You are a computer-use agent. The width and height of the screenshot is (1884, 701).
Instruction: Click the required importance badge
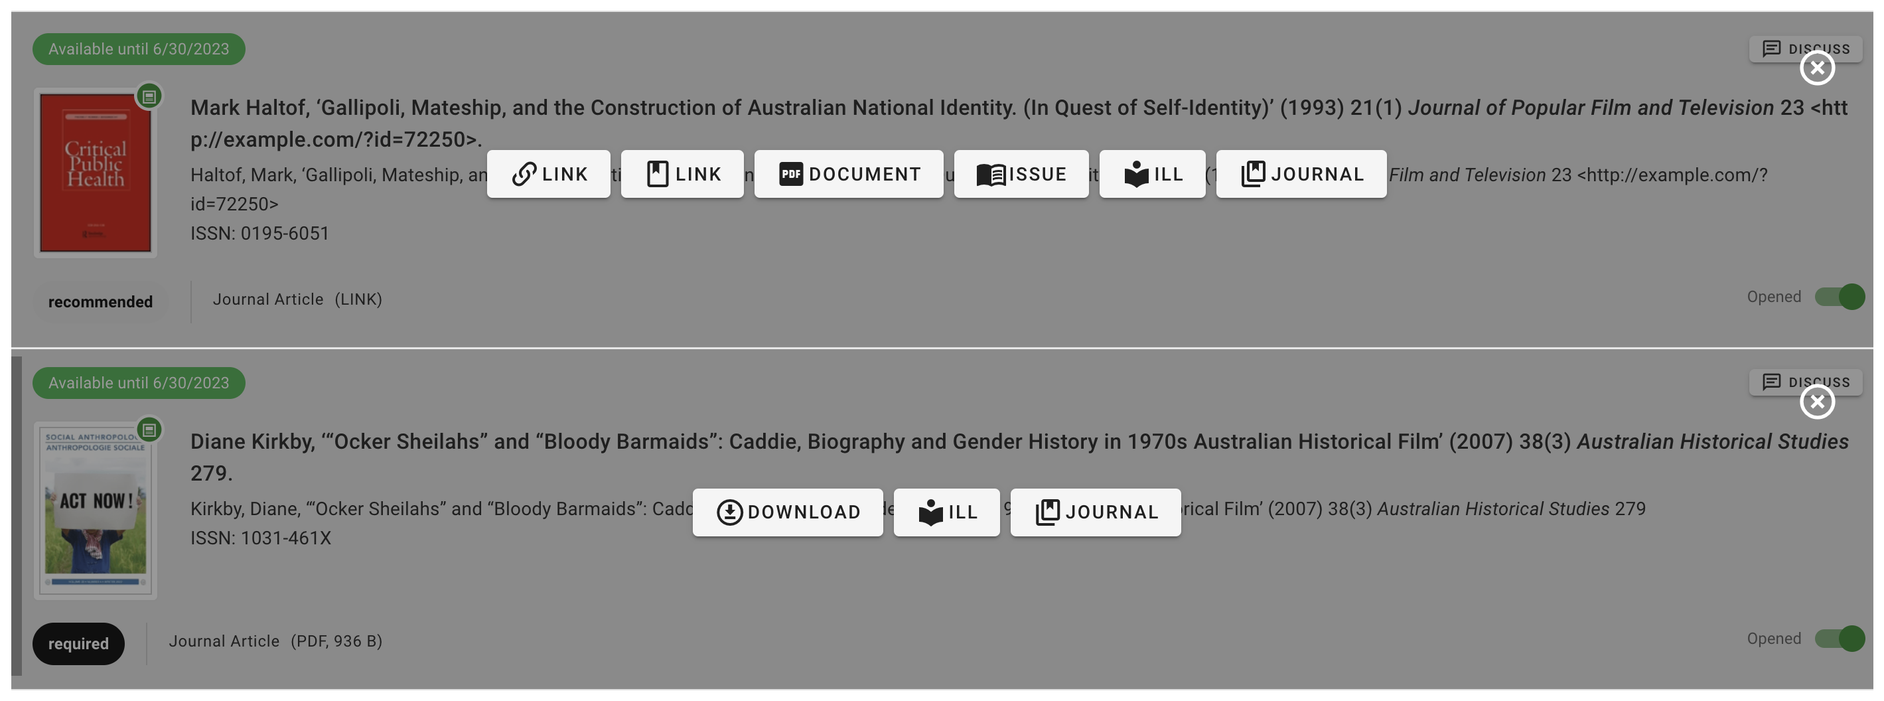(78, 643)
